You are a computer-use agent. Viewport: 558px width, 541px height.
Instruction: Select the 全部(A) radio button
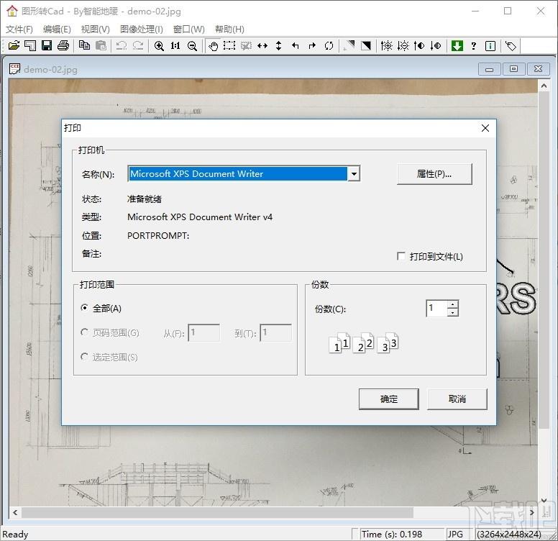coord(84,307)
